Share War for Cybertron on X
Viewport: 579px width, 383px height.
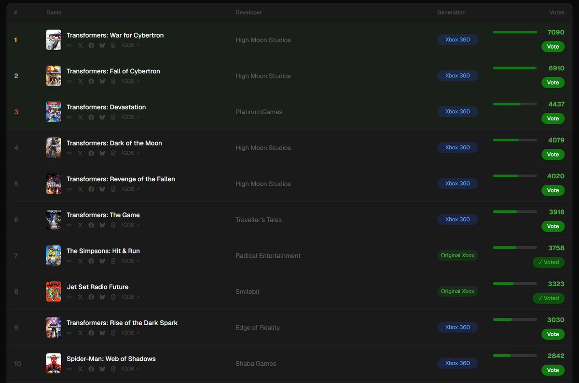click(80, 45)
